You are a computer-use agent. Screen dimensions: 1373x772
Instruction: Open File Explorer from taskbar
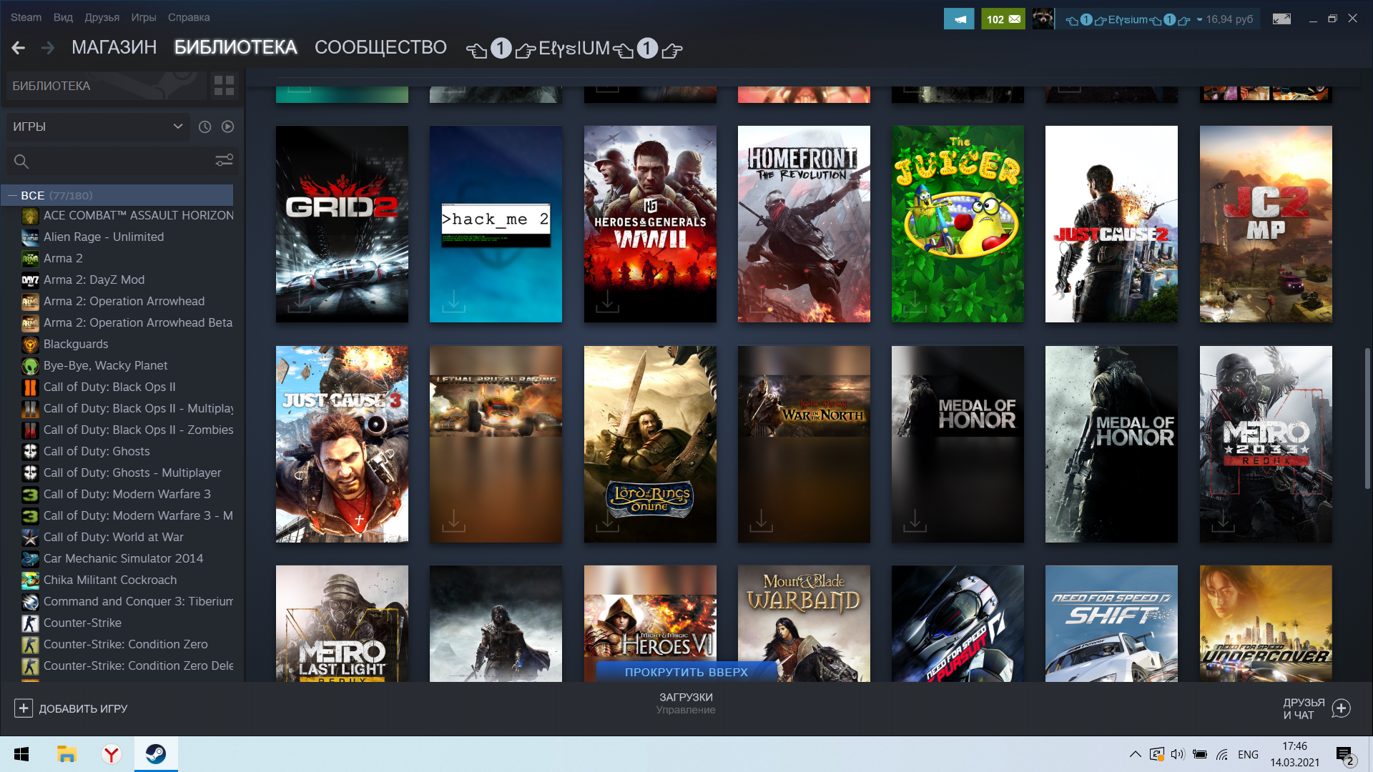[67, 754]
